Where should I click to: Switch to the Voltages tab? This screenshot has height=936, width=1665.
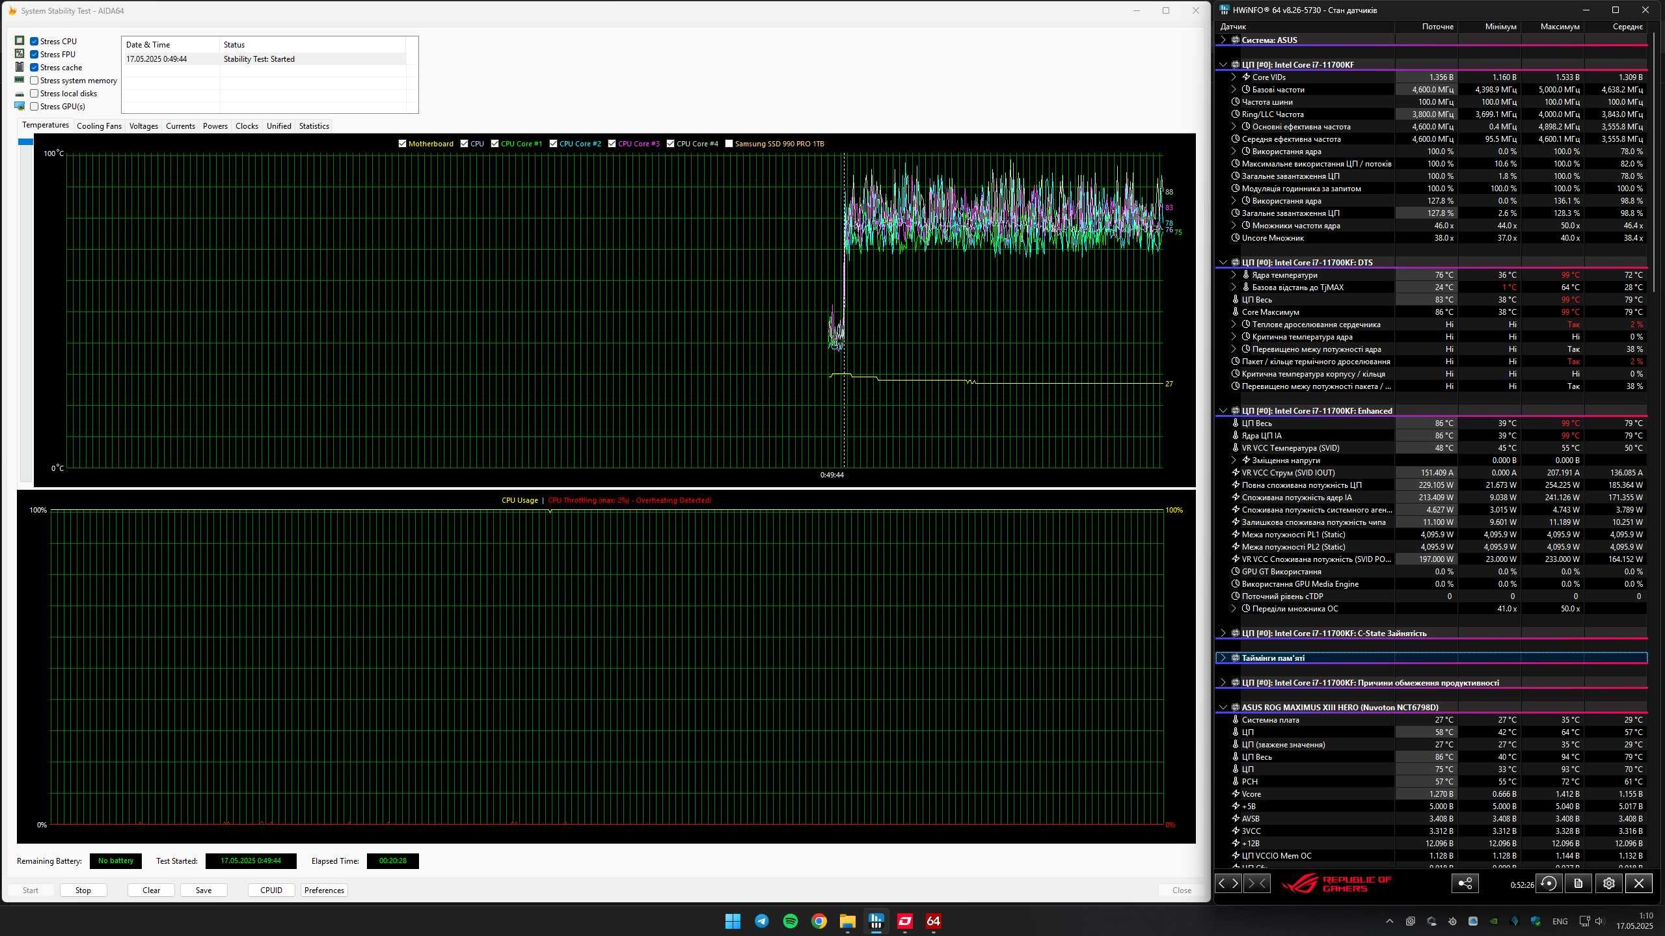click(143, 126)
